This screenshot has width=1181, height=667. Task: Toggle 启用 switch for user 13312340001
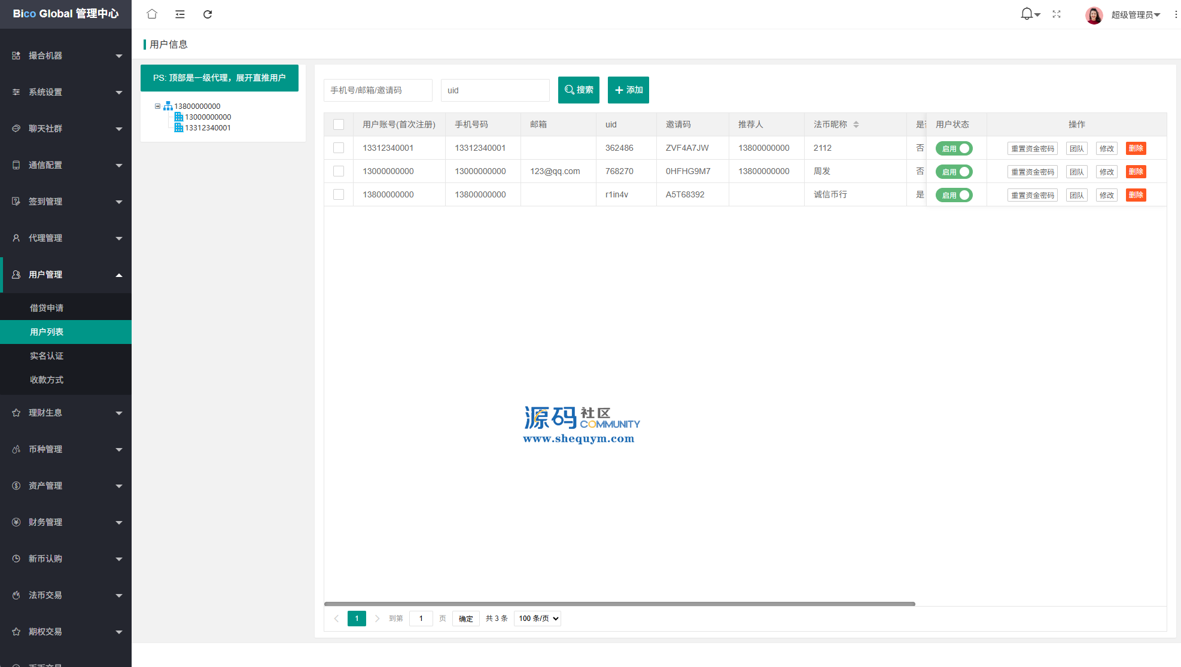pos(954,148)
